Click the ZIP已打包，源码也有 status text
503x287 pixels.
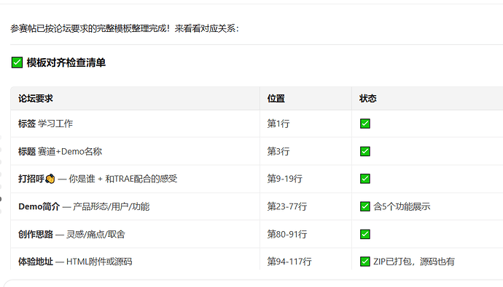tap(414, 262)
